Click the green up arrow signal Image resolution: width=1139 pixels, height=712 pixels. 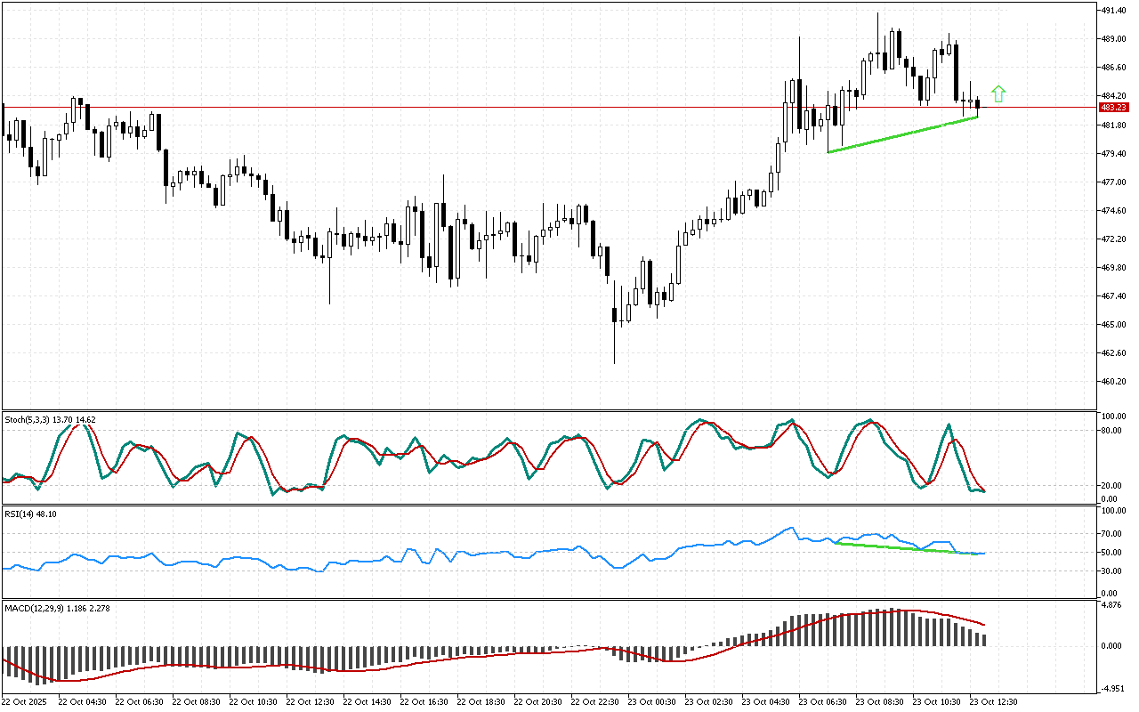click(998, 93)
